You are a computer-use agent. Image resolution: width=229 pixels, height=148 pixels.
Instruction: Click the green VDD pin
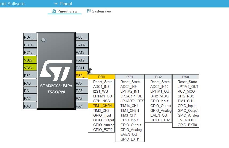click(30, 60)
